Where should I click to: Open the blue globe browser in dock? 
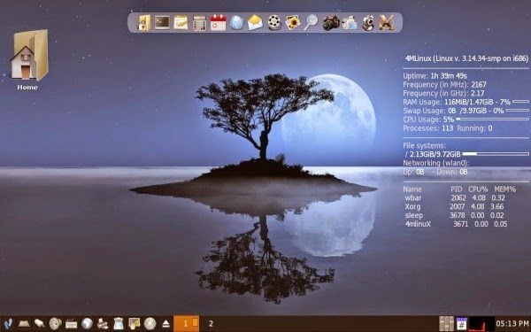click(x=236, y=23)
